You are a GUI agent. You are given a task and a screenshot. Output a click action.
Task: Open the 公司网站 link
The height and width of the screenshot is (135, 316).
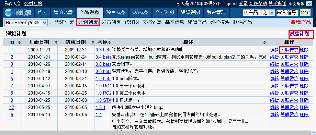33,4
